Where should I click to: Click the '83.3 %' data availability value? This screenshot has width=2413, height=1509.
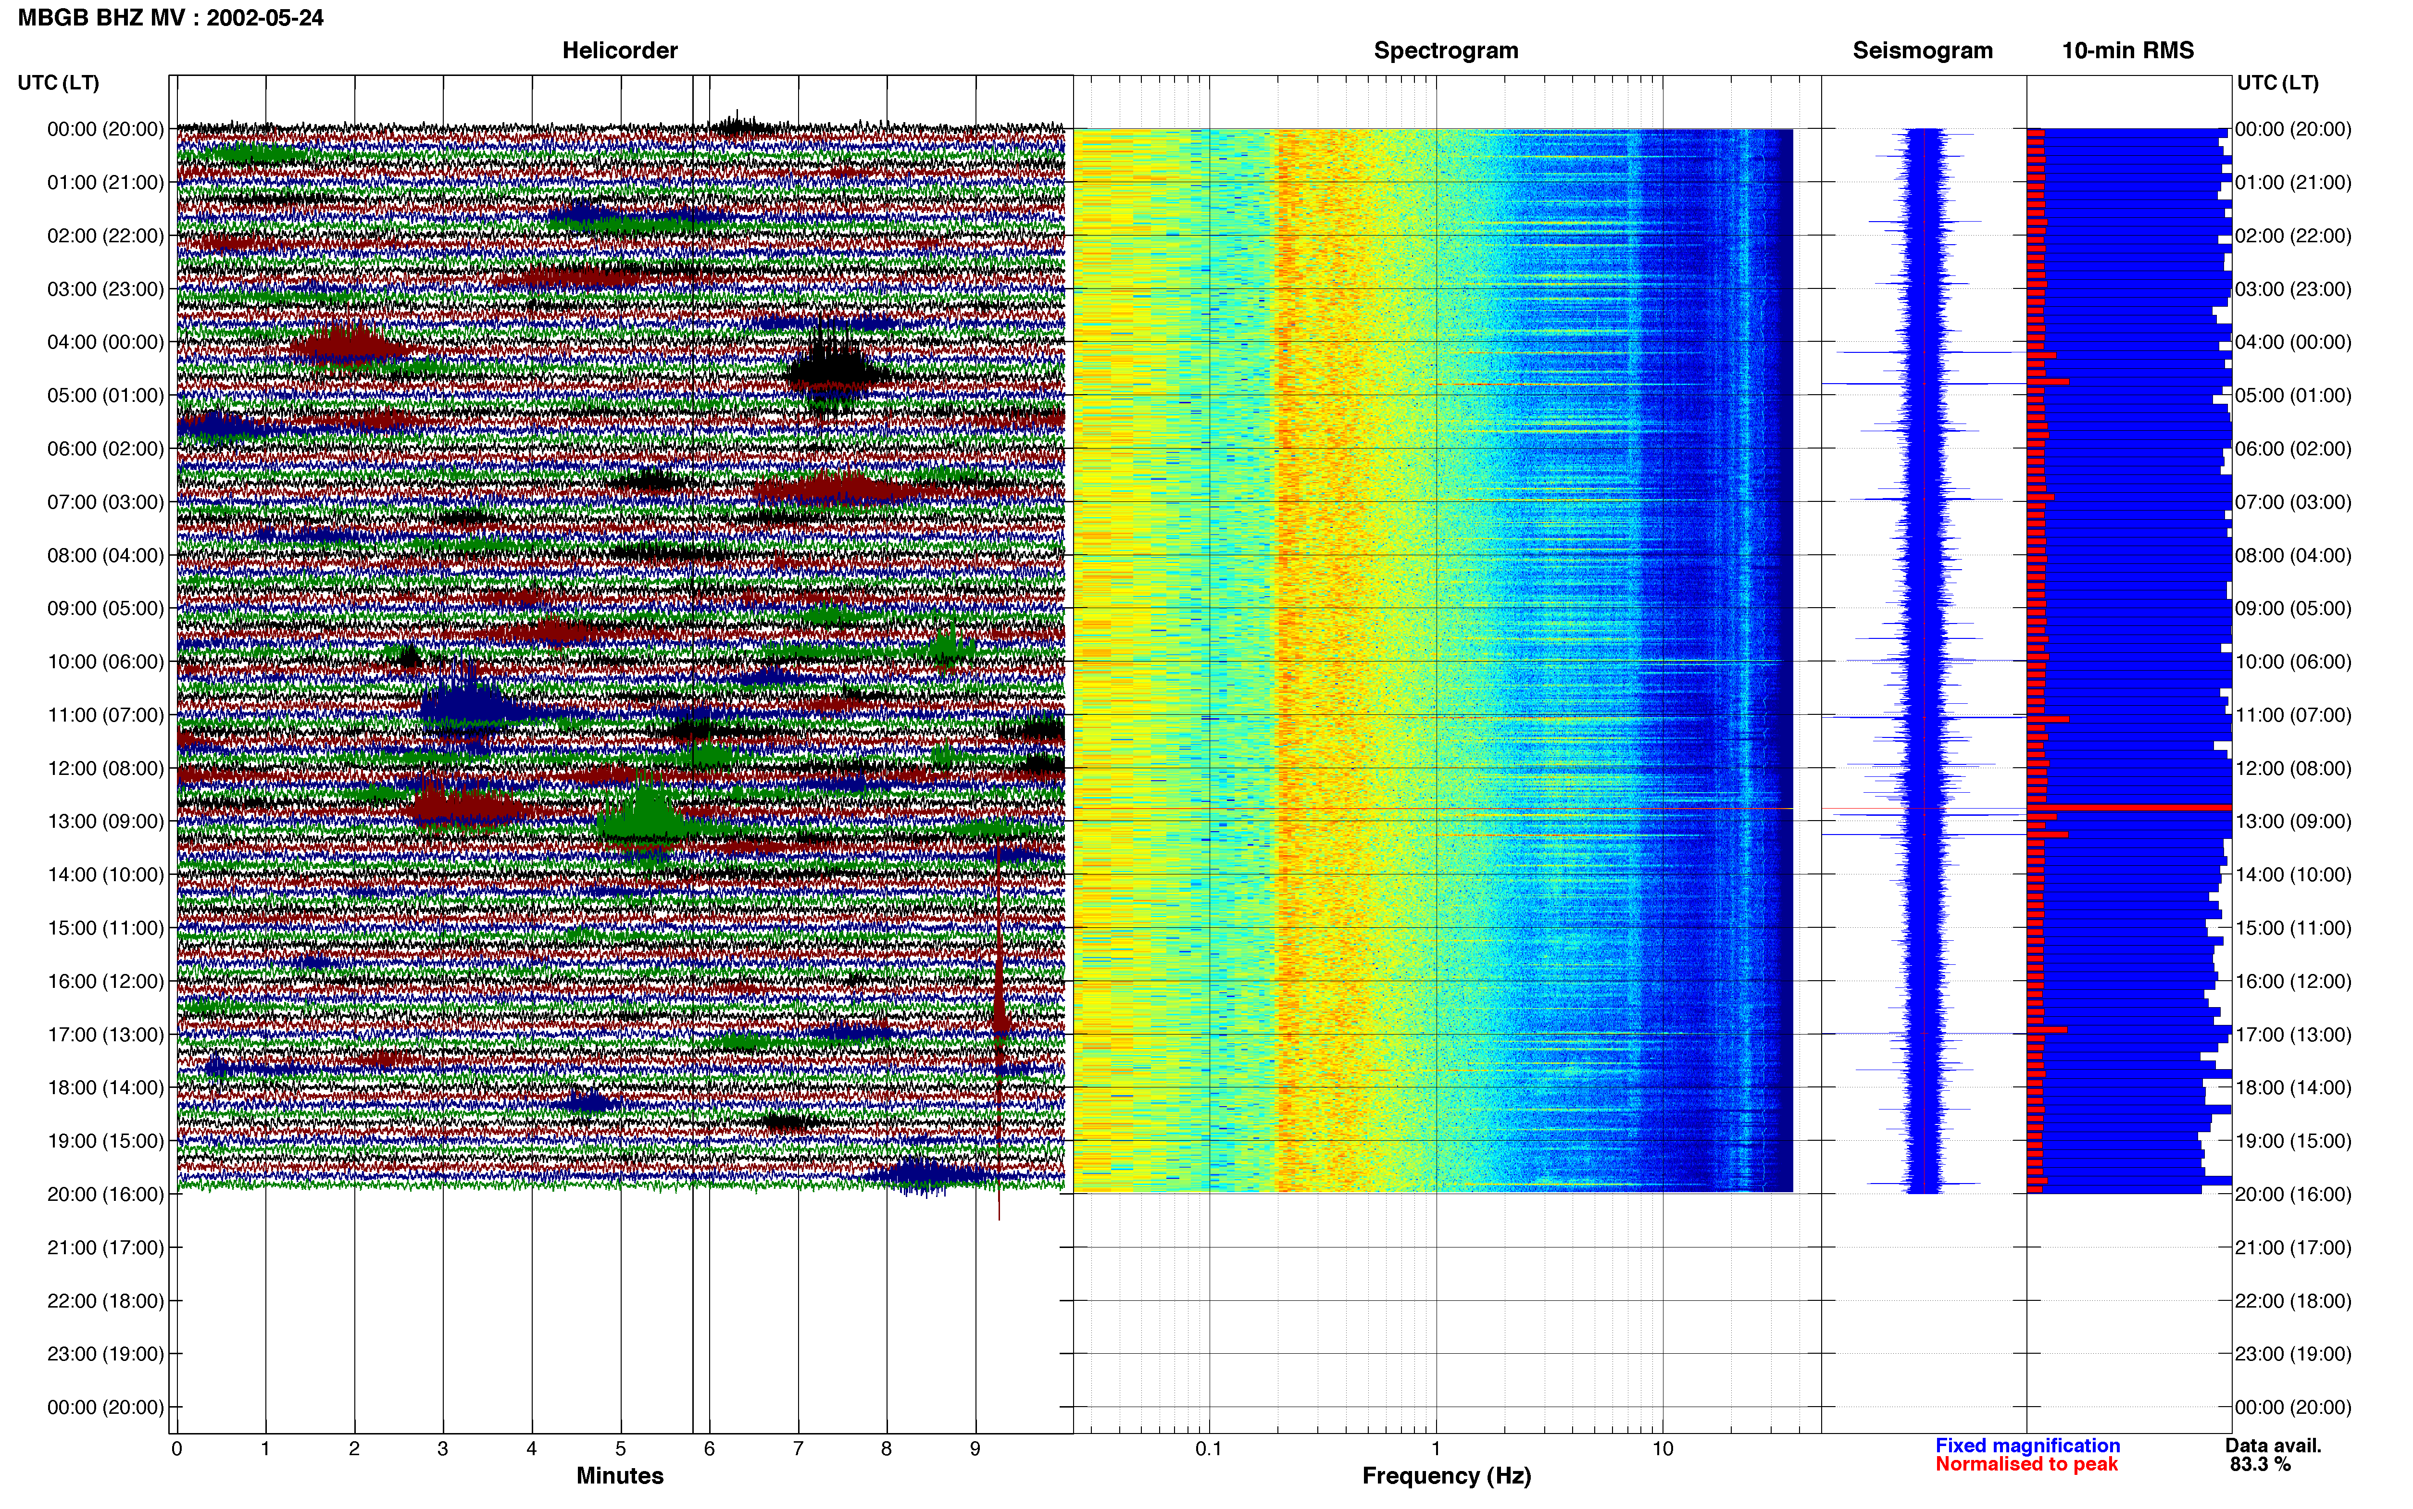pyautogui.click(x=2260, y=1464)
